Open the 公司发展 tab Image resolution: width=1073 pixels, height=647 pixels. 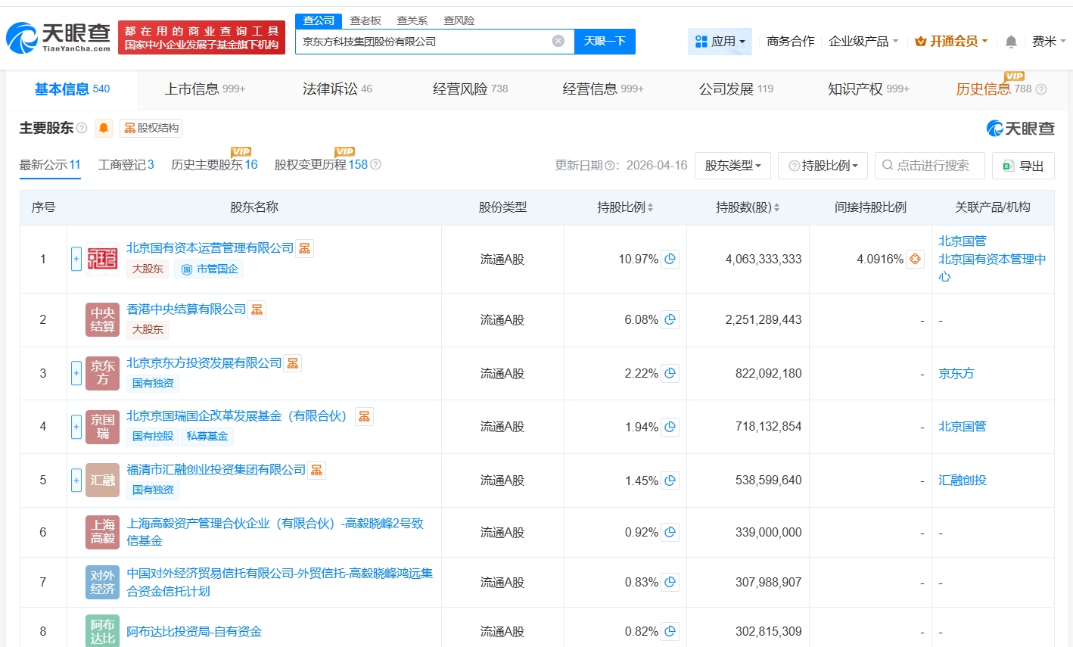(x=736, y=89)
